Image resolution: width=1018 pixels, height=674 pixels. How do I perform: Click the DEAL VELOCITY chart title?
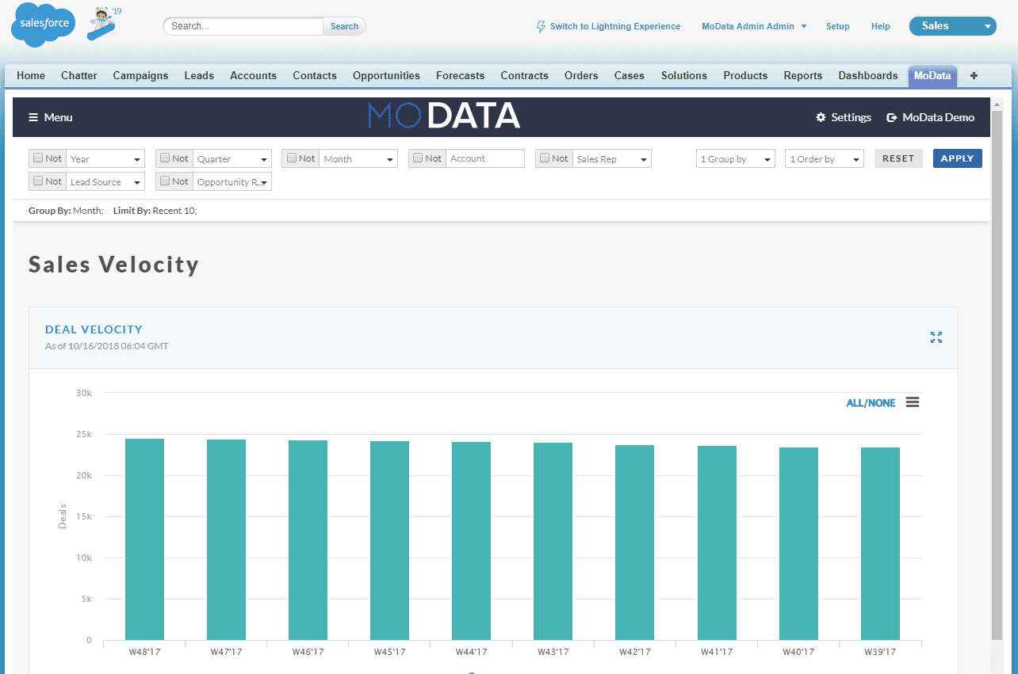coord(94,329)
